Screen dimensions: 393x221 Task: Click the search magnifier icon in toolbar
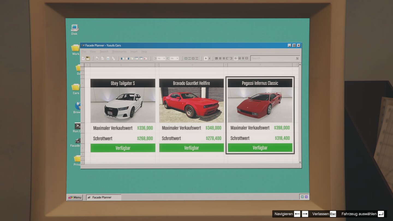[x=297, y=58]
